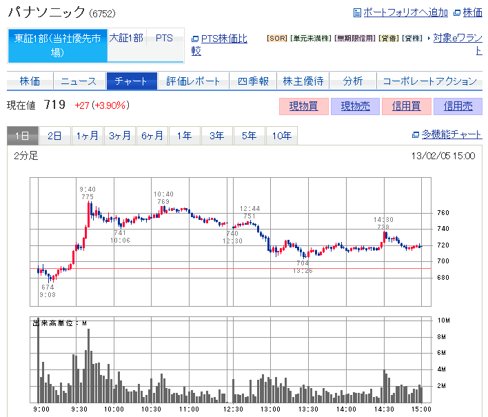
Task: Click the [SOR] tag
Action: pyautogui.click(x=276, y=39)
